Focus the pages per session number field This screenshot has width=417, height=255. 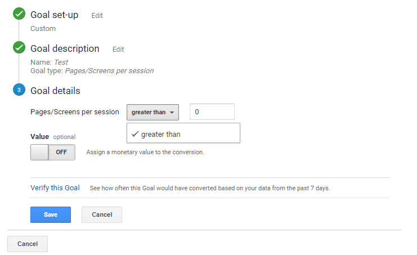[x=212, y=112]
